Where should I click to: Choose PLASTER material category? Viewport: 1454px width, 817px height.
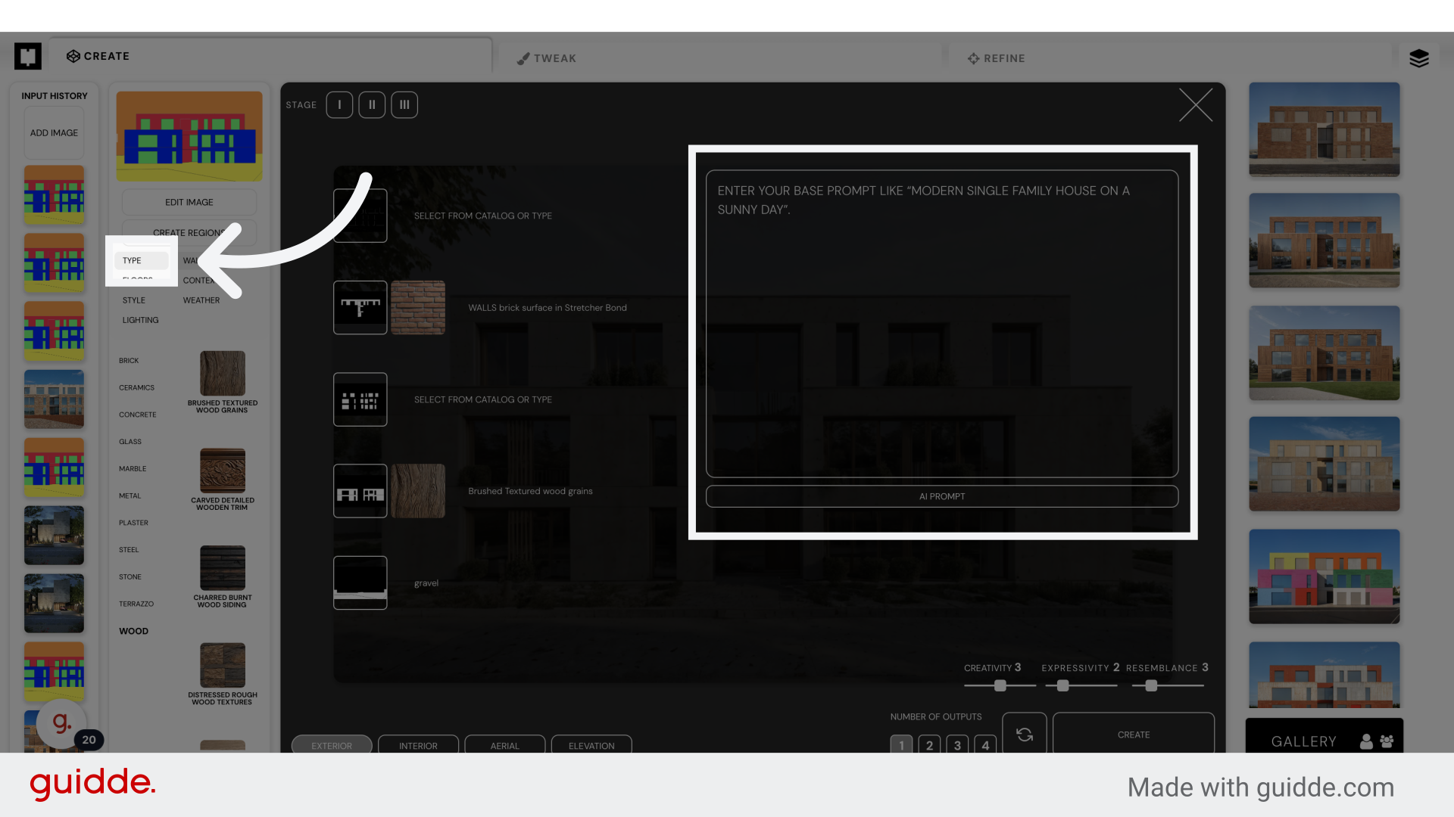tap(133, 523)
